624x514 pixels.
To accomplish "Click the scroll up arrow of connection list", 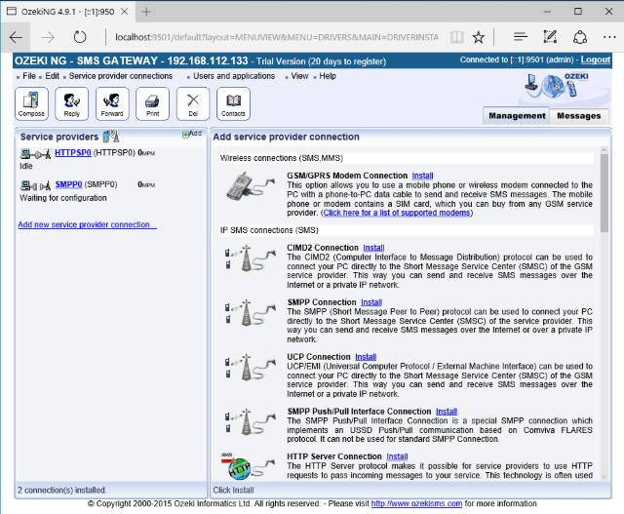I will (604, 150).
